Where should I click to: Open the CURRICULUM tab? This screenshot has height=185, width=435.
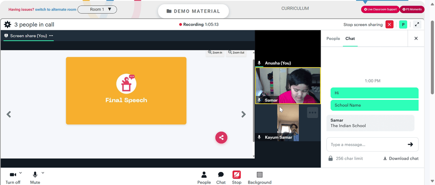click(x=295, y=8)
